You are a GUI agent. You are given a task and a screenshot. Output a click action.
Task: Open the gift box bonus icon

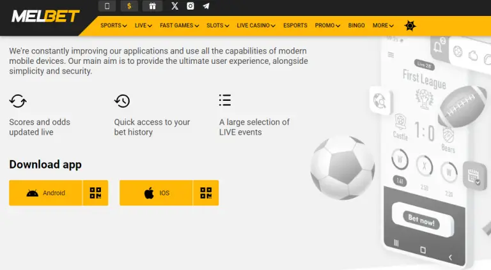pyautogui.click(x=152, y=6)
